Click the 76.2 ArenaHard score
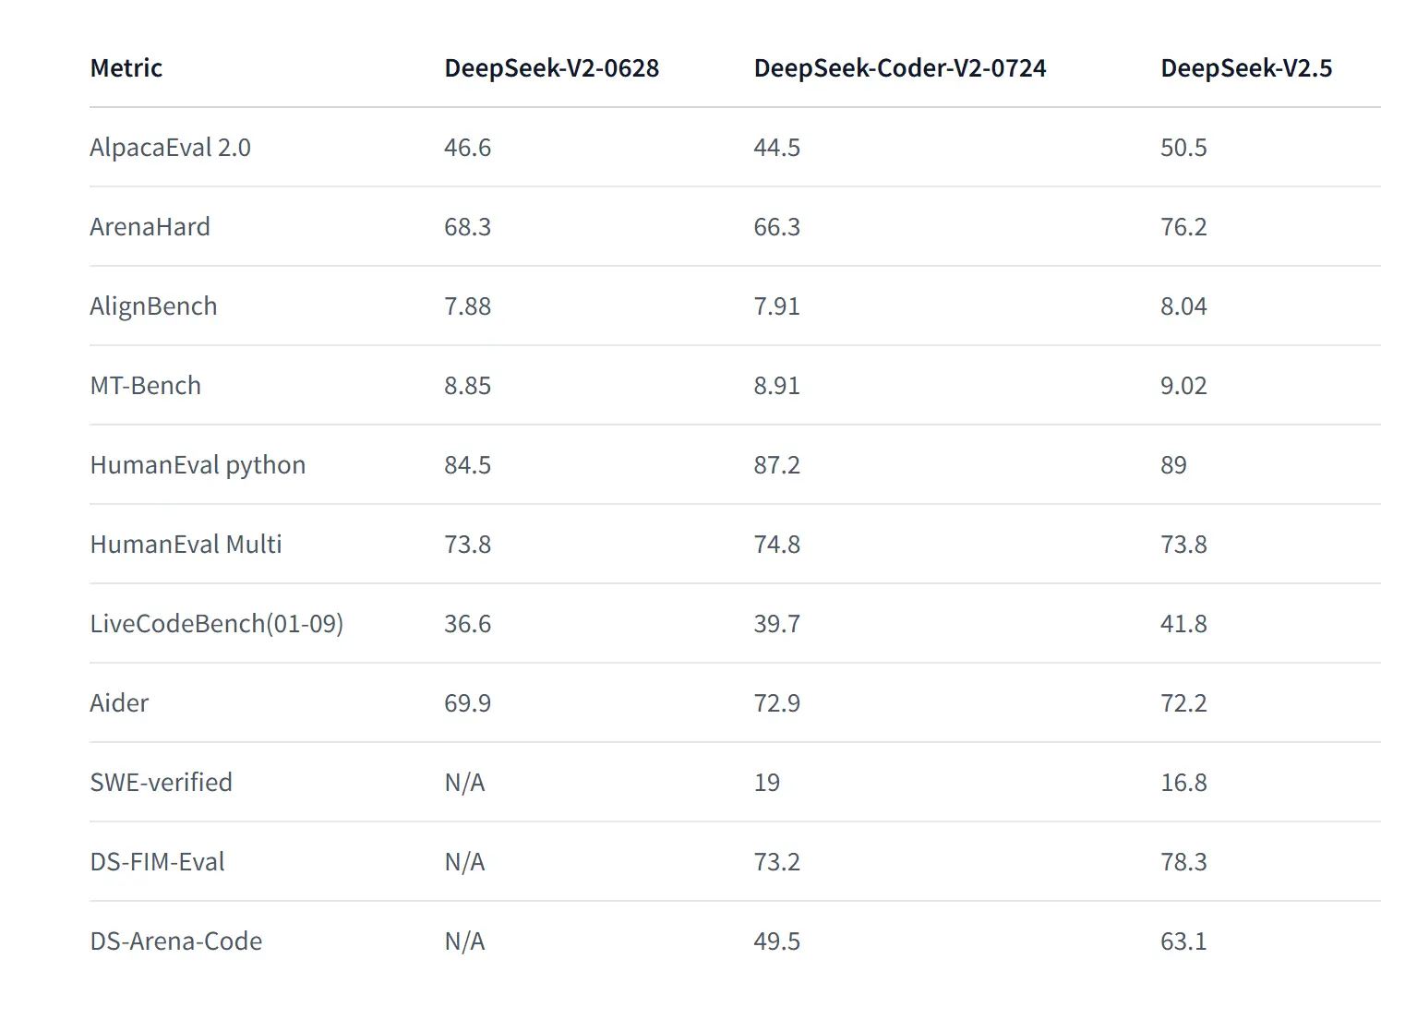Screen dimensions: 1417x1019 [1183, 227]
